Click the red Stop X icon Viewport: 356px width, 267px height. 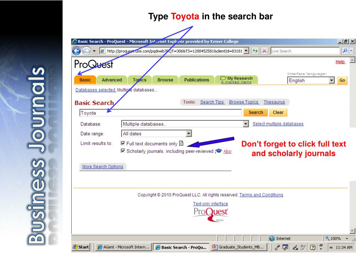(x=264, y=51)
